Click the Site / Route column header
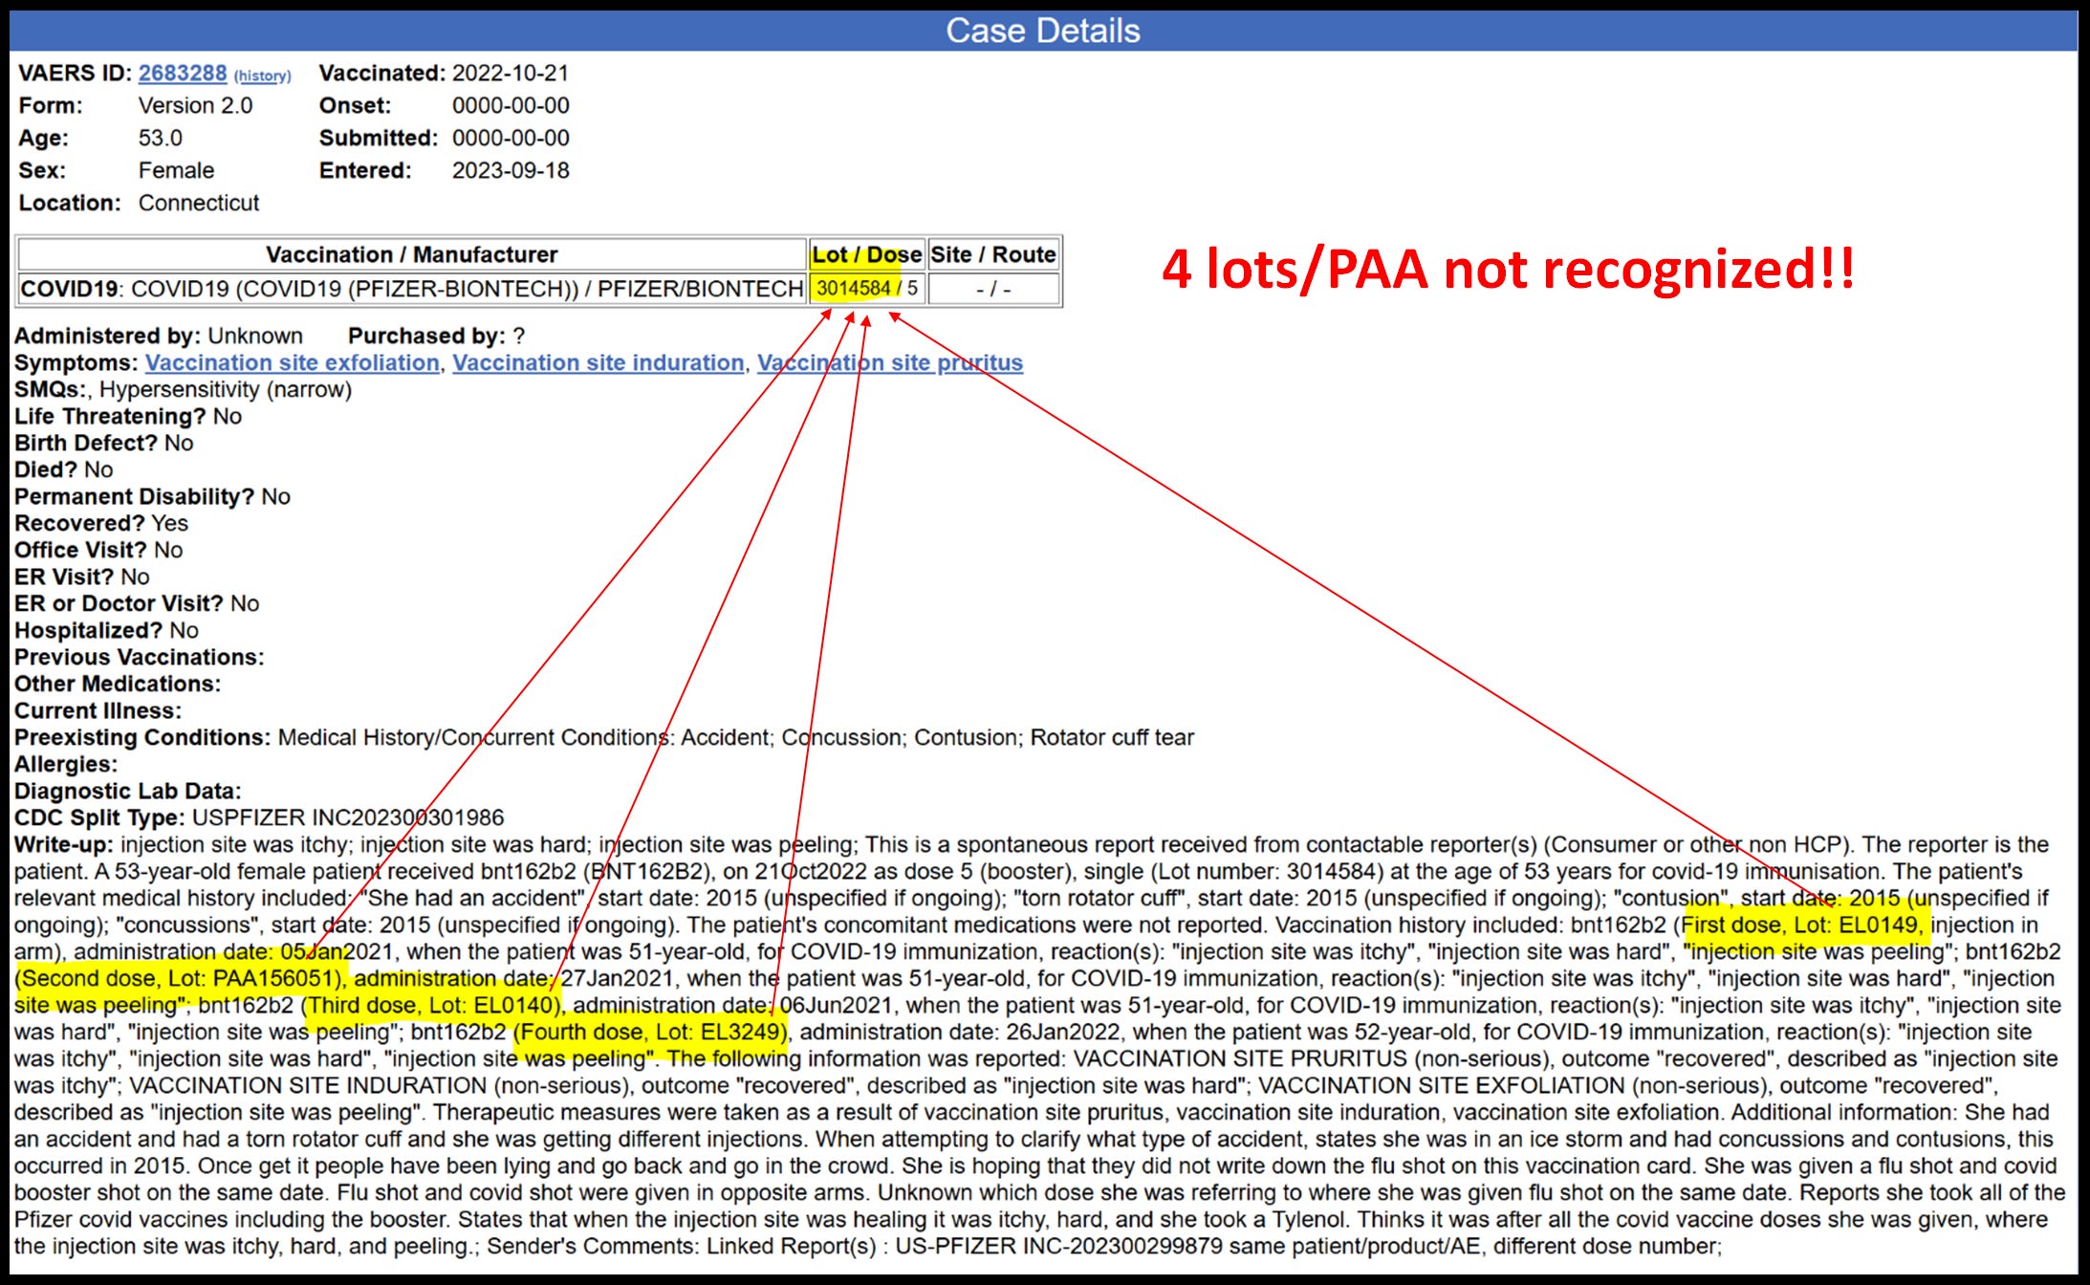This screenshot has height=1285, width=2090. [x=992, y=254]
